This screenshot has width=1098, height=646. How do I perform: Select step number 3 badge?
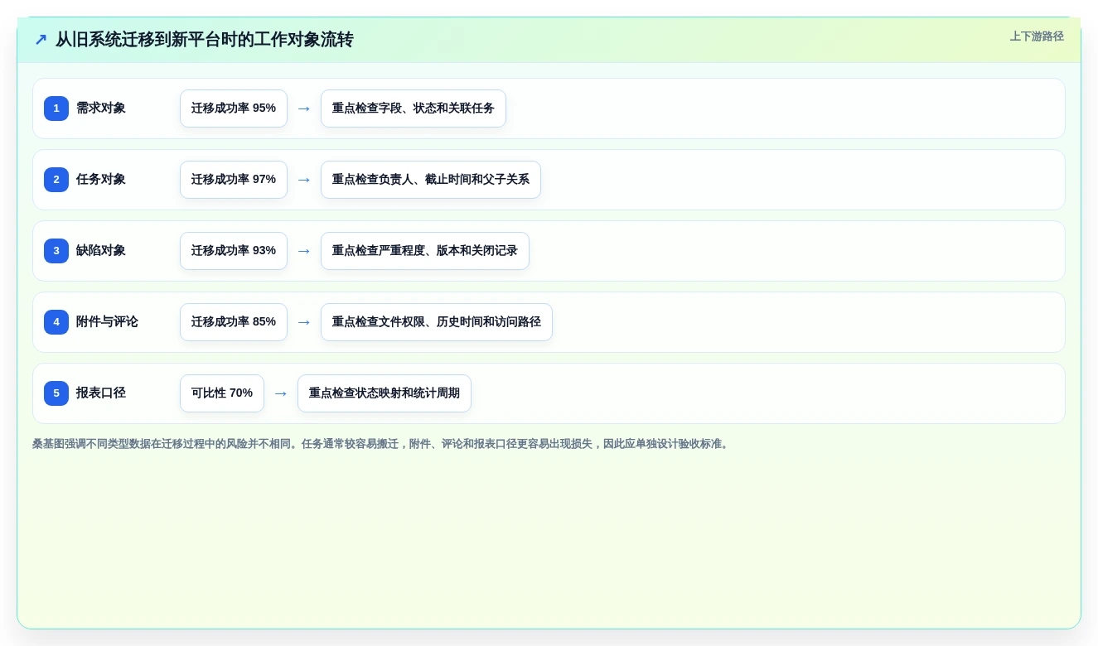[56, 251]
